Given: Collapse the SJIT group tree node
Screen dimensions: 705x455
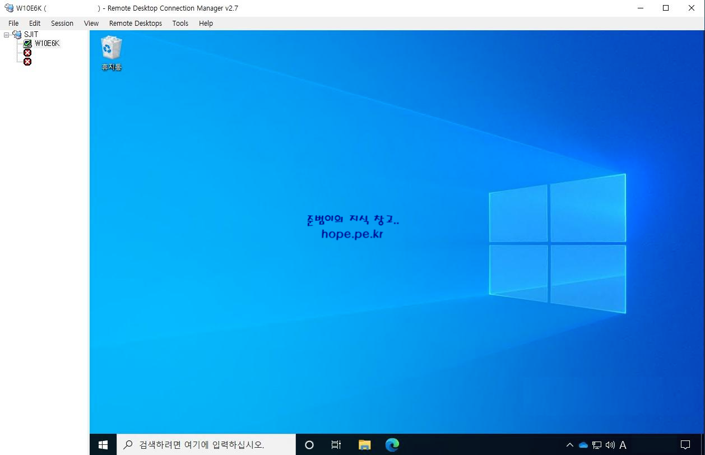Looking at the screenshot, I should click(7, 35).
